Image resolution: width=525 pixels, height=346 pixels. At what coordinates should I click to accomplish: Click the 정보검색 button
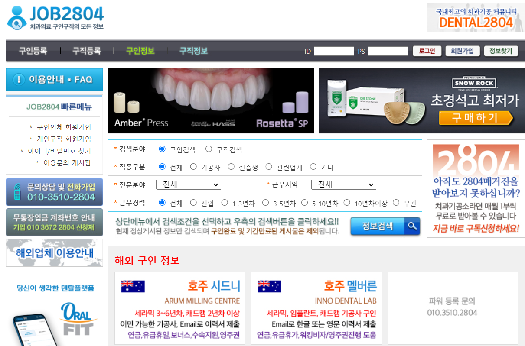point(385,226)
